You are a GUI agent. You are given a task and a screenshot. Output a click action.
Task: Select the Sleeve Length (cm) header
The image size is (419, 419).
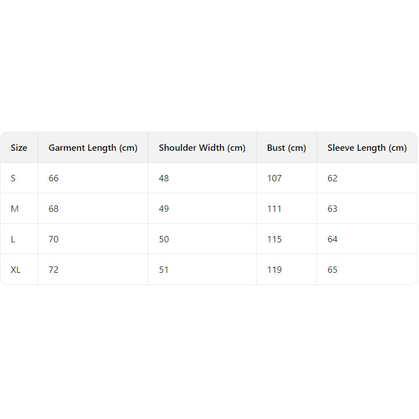pos(367,148)
